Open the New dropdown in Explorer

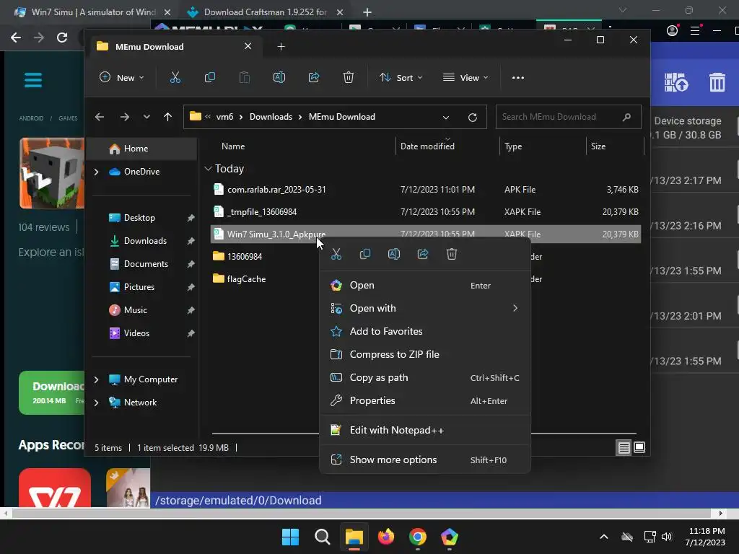click(x=121, y=78)
